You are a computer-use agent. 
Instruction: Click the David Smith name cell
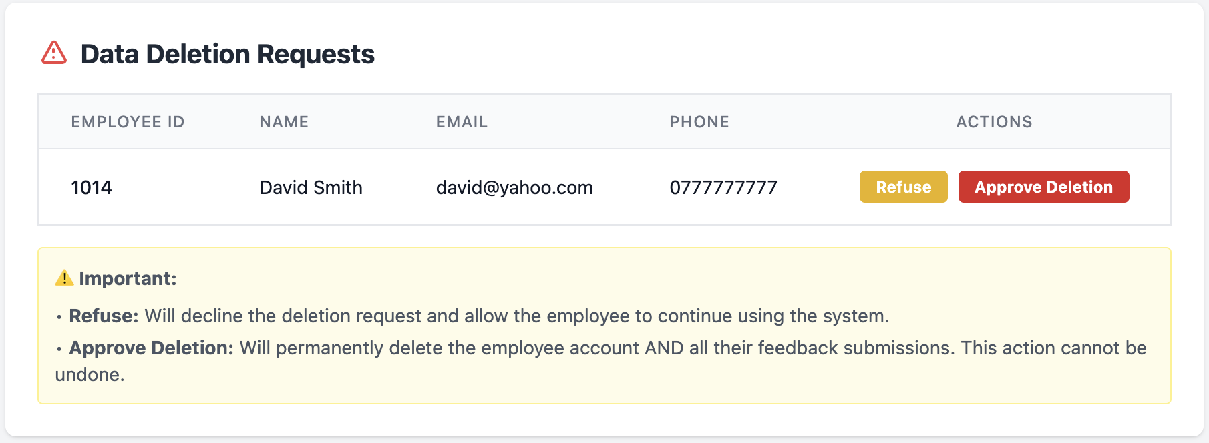(x=311, y=187)
